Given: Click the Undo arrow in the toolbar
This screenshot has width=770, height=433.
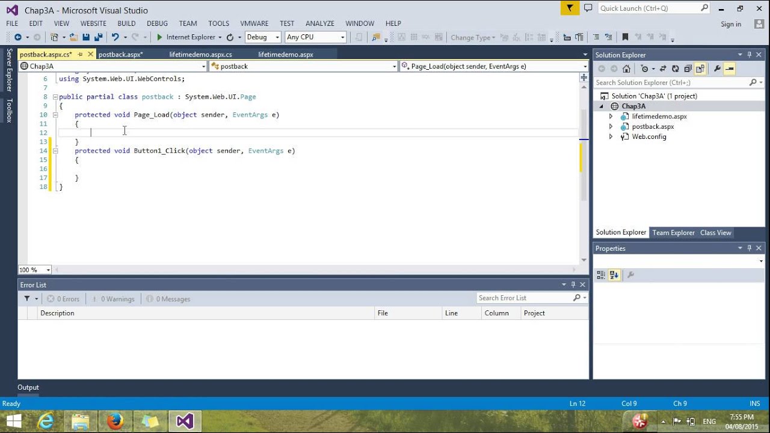Looking at the screenshot, I should (115, 37).
